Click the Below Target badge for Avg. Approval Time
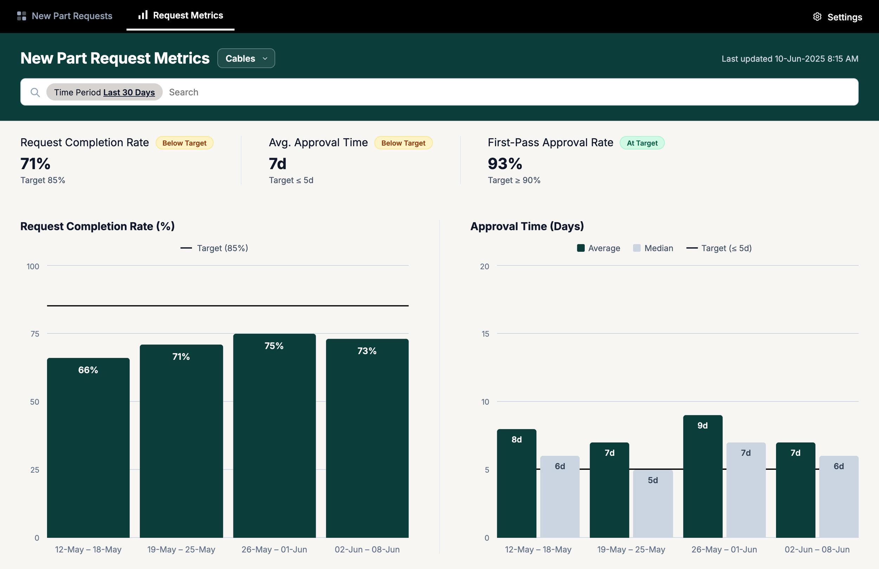The height and width of the screenshot is (569, 879). pos(403,143)
